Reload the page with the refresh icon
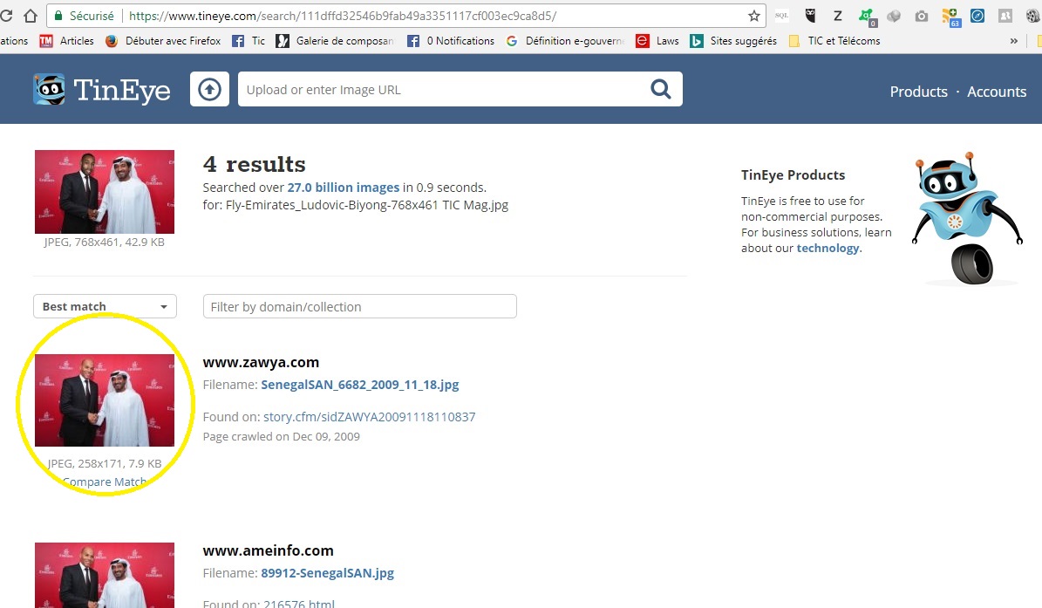The height and width of the screenshot is (608, 1042). [6, 16]
